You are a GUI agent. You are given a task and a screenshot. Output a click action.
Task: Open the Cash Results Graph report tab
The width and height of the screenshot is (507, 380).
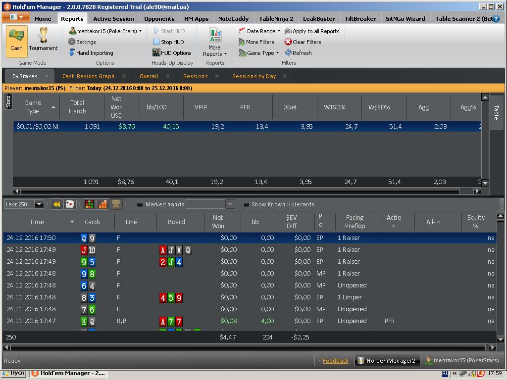88,76
